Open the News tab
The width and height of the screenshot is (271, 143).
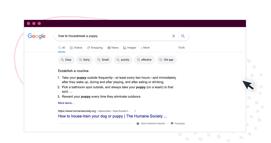point(113,48)
